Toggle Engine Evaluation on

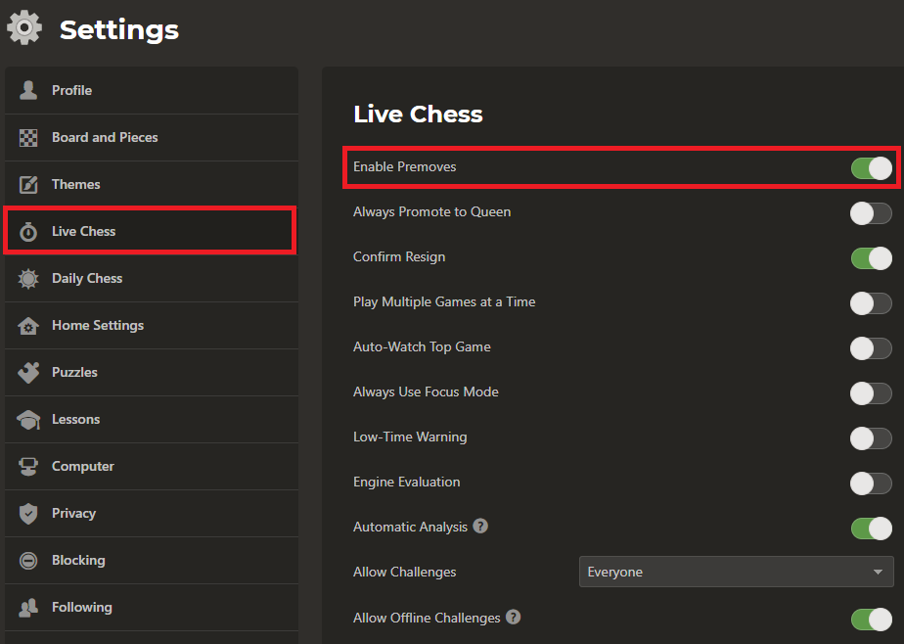click(871, 483)
